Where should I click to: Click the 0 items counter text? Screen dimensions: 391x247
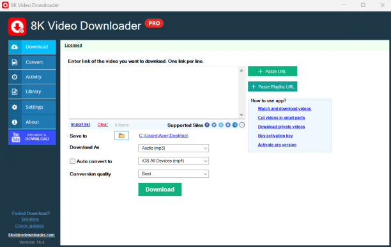coord(121,125)
